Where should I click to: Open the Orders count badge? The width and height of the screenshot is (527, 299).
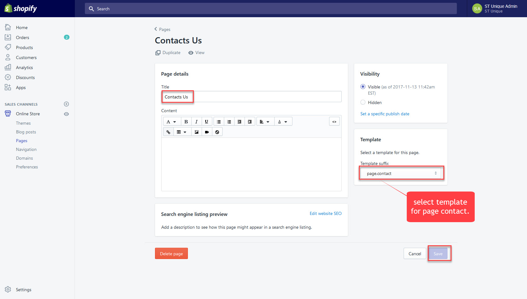[66, 37]
